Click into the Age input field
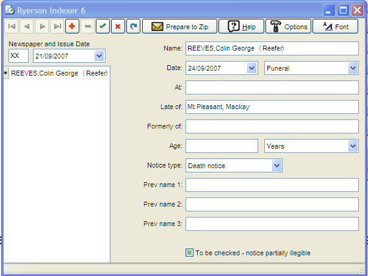Viewport: 368px width, 276px height. 222,146
